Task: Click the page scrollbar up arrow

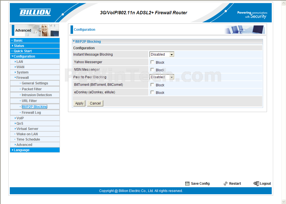Action: point(284,3)
